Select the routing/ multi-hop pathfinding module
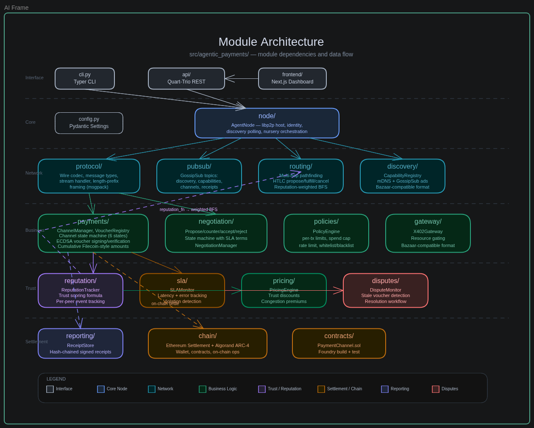This screenshot has height=428, width=534. click(x=300, y=176)
